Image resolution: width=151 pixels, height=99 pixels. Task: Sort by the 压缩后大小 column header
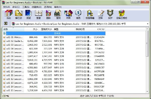click(x=46, y=29)
